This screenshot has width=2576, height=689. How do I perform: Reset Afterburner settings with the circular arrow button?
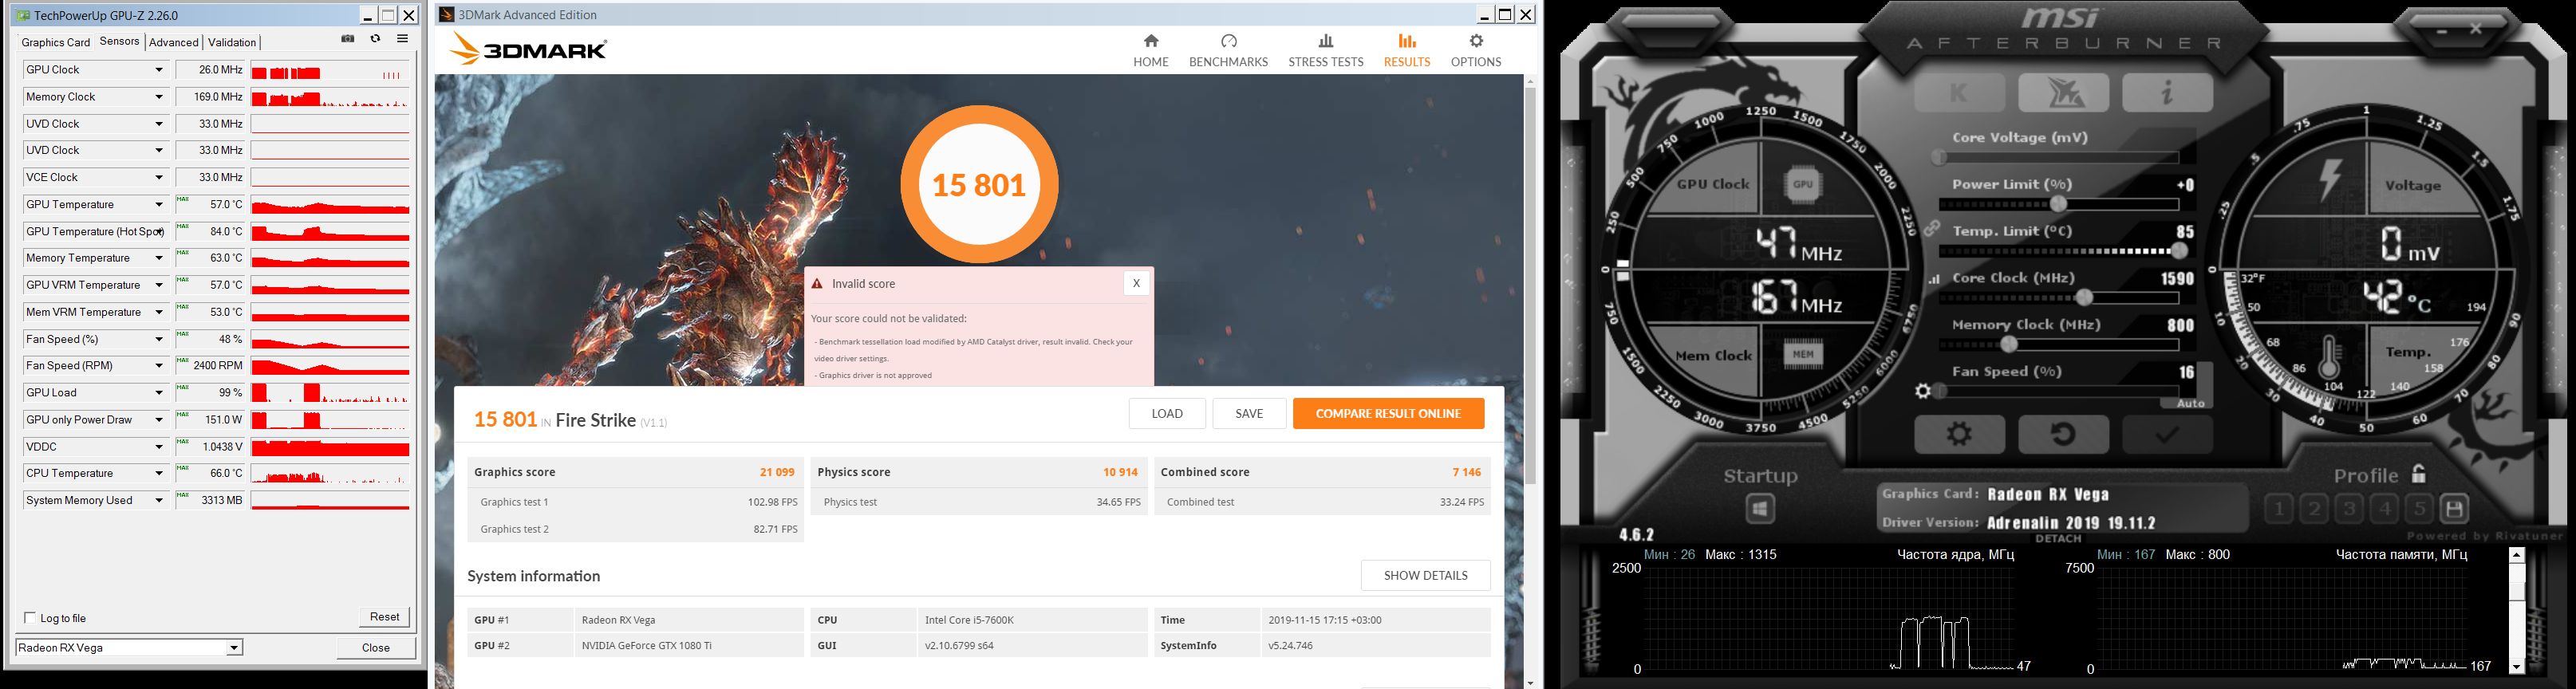pyautogui.click(x=2063, y=434)
